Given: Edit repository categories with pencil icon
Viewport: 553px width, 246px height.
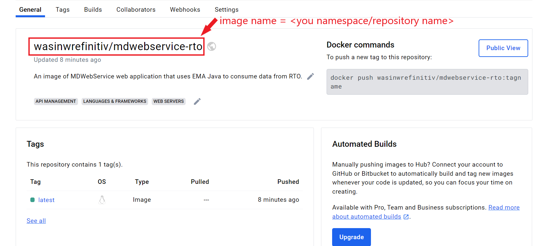Looking at the screenshot, I should tap(197, 102).
